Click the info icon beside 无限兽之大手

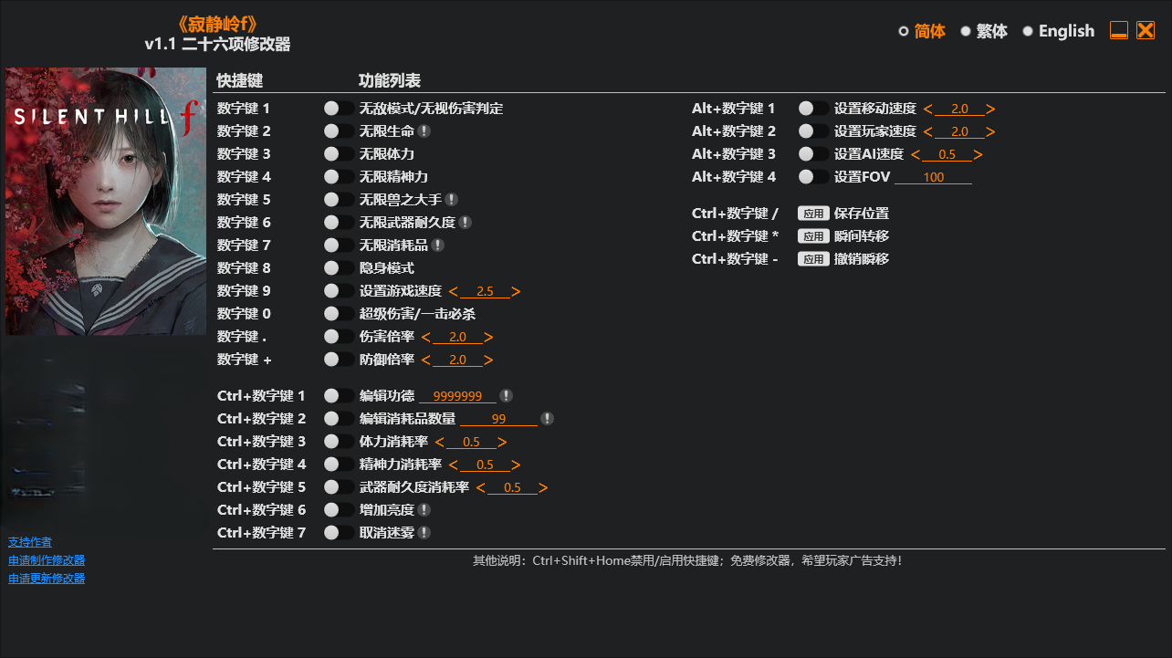(x=452, y=200)
